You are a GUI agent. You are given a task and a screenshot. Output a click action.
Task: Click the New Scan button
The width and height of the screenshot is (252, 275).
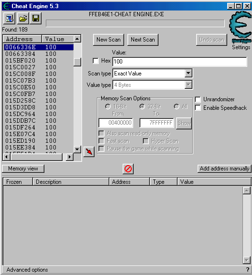point(108,40)
